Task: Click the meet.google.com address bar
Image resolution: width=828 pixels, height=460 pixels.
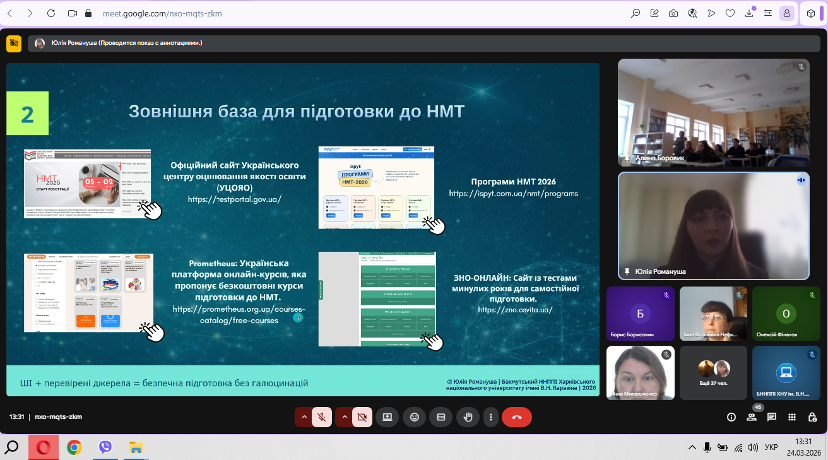Action: (316, 13)
